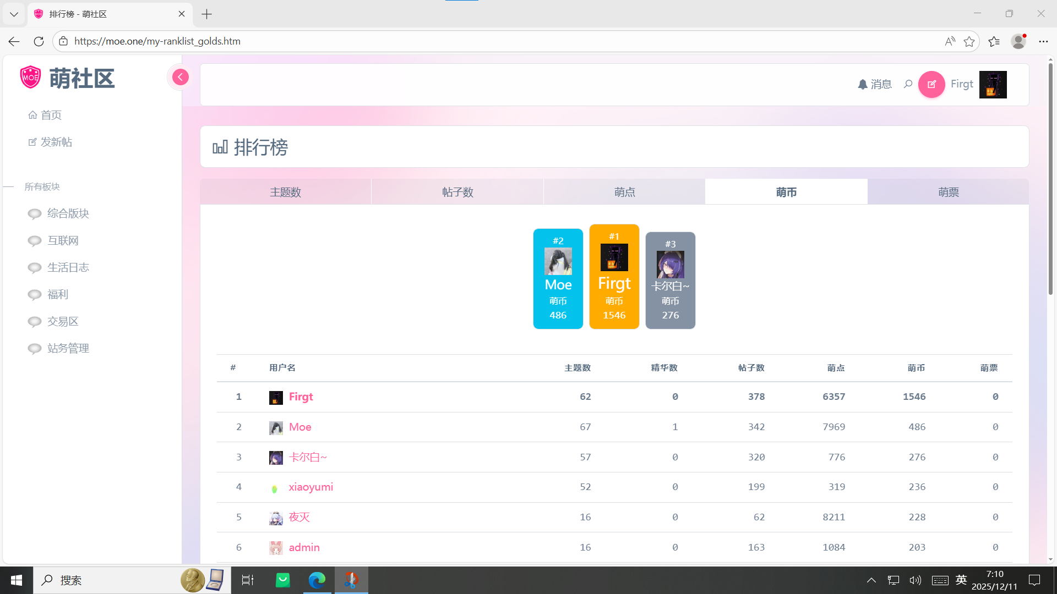Switch to the 主题数 ranking tab
The width and height of the screenshot is (1057, 594).
[285, 192]
